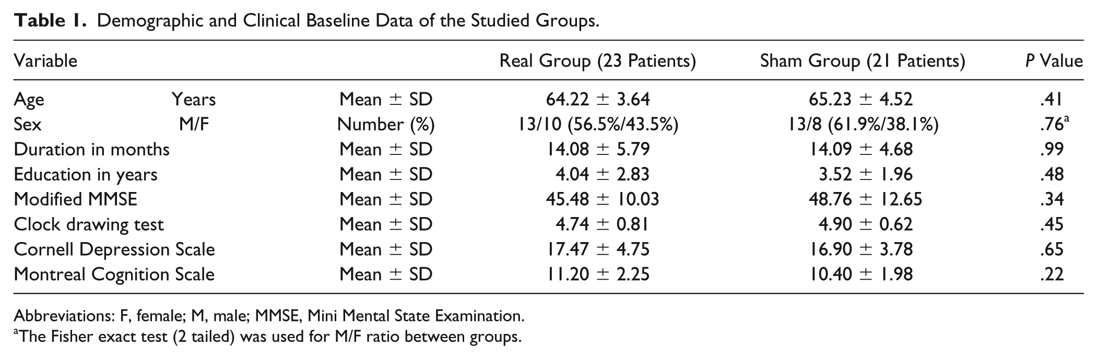
Task: Select the Variable column header
Action: tap(45, 61)
